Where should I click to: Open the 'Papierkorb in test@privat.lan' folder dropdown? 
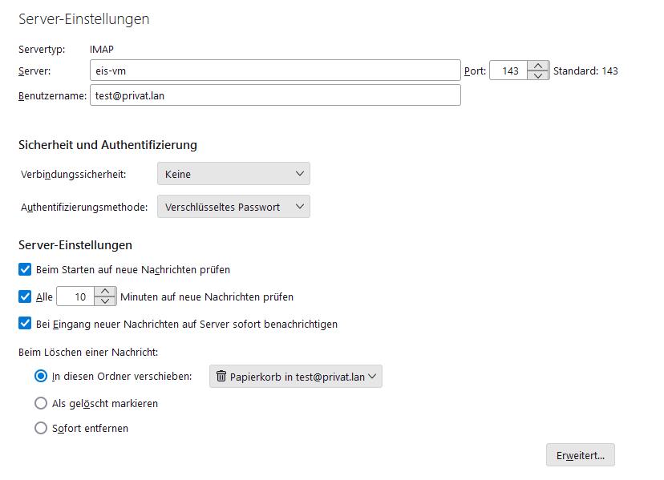pos(296,377)
